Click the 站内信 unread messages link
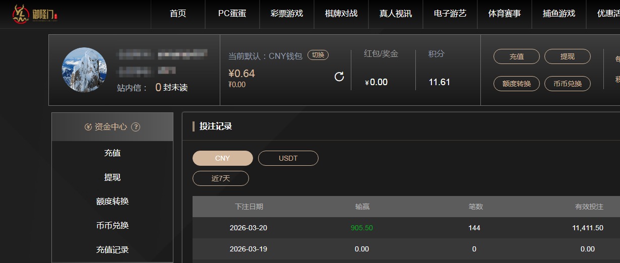Image resolution: width=620 pixels, height=263 pixels. pos(152,88)
